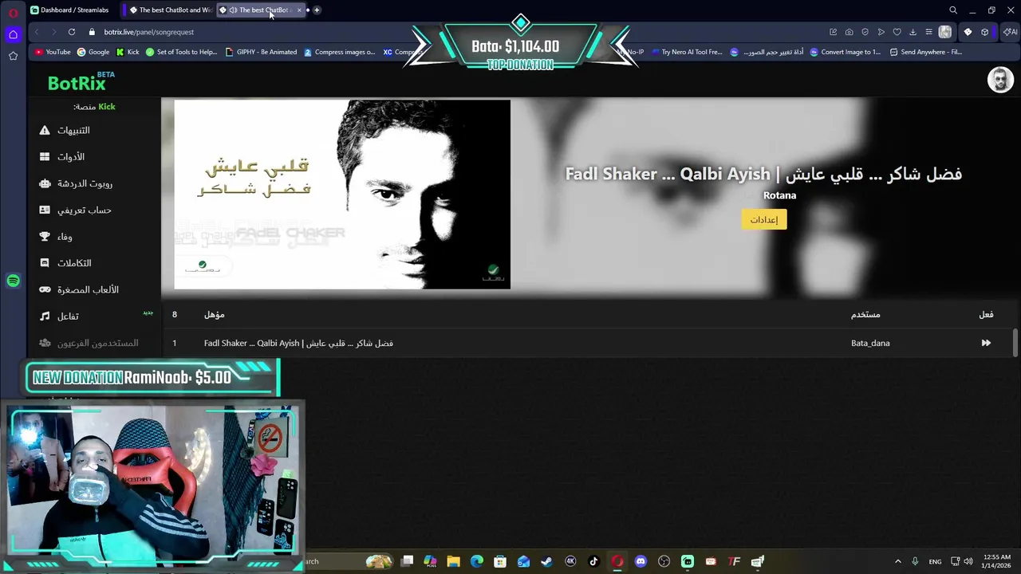Open حساب تعريفي profile sidebar item
Screen dimensions: 1021x574
coord(84,210)
